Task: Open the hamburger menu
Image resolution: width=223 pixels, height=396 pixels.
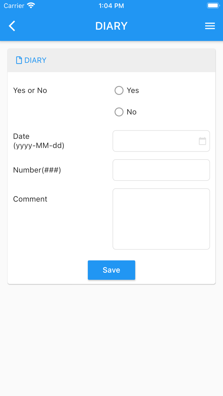Action: (x=210, y=26)
